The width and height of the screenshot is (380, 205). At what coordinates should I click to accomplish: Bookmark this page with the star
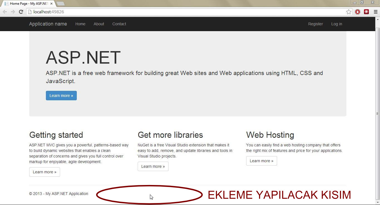349,12
